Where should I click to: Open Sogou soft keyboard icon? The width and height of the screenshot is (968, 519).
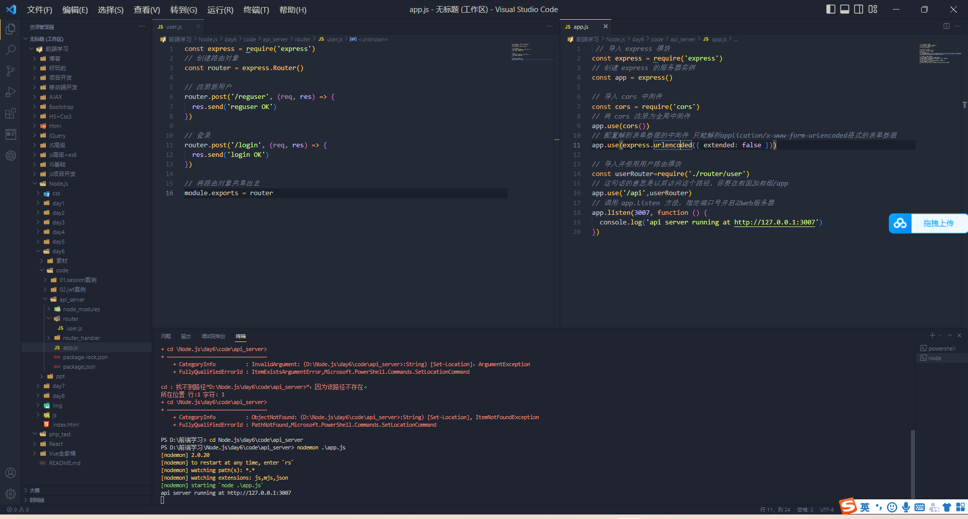point(920,507)
